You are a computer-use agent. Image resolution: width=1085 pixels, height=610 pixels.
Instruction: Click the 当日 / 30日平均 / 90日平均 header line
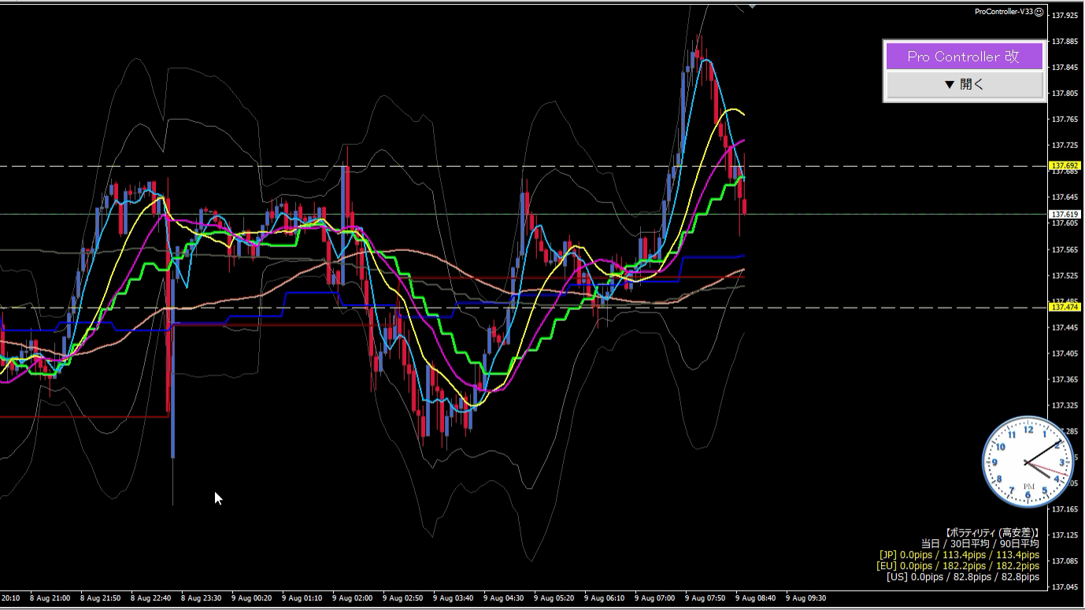click(x=980, y=544)
